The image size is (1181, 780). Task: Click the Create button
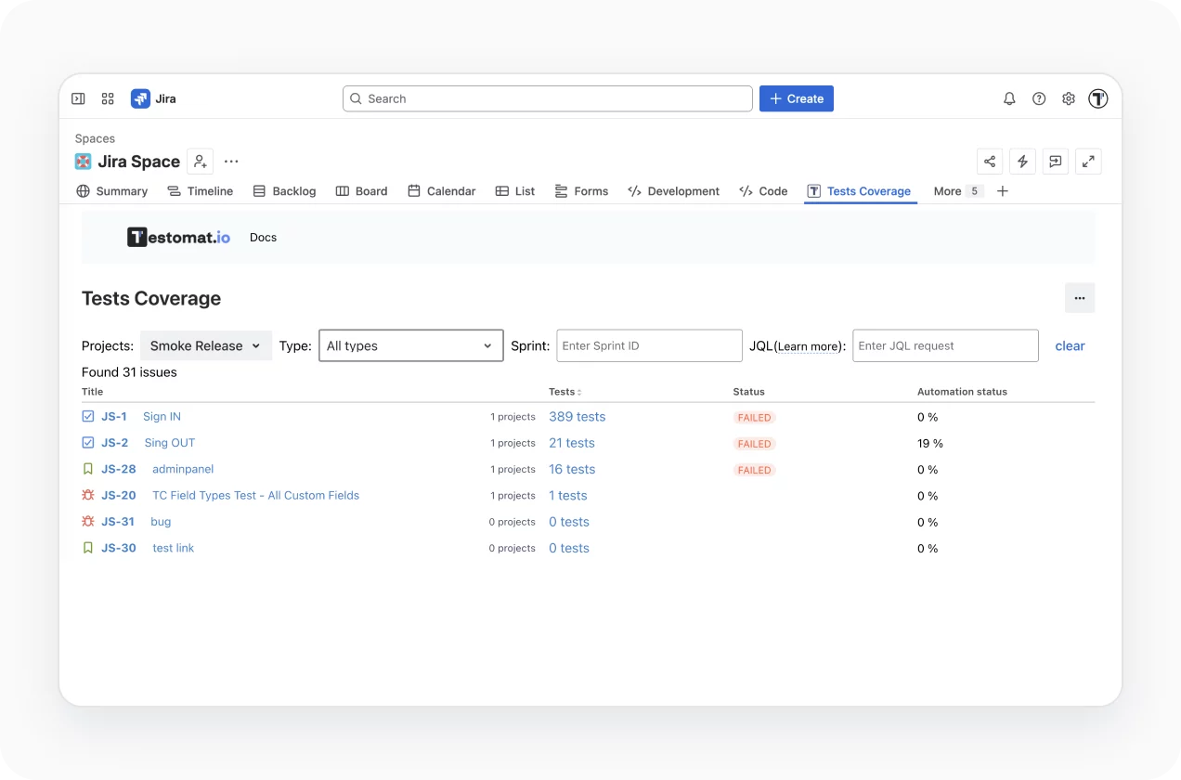797,98
